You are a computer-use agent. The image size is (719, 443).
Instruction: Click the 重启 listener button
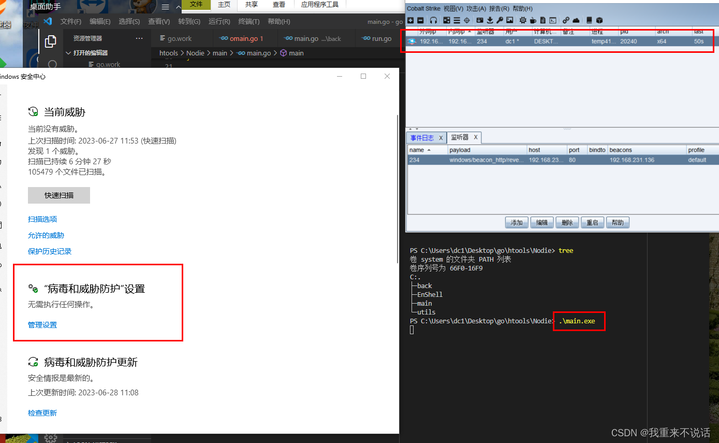click(x=593, y=223)
